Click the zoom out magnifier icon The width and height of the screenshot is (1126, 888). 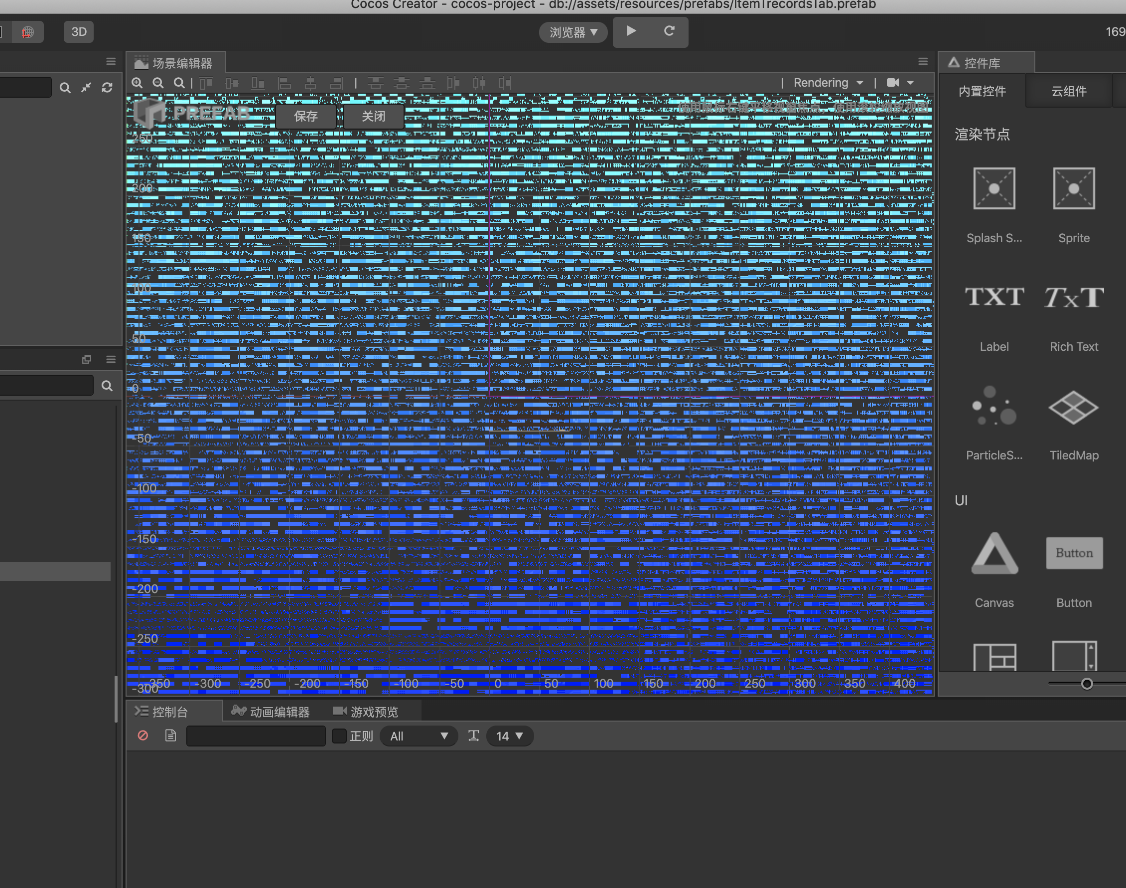[x=158, y=83]
